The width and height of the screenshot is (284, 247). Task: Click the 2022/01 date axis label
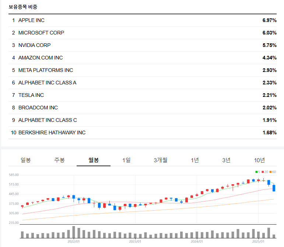pos(74,241)
